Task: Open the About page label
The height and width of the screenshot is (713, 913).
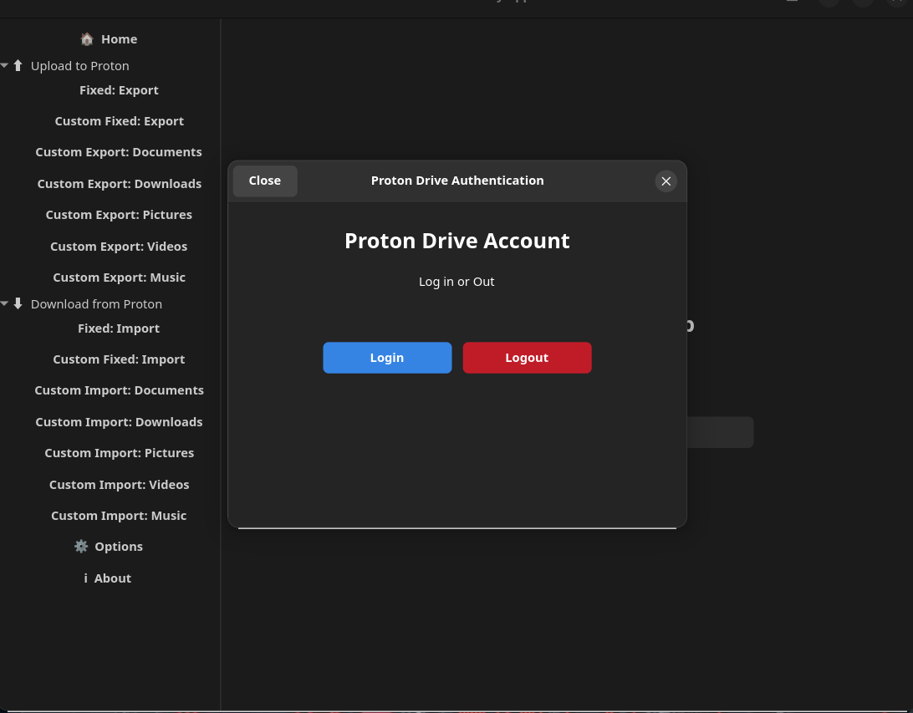Action: (x=113, y=578)
